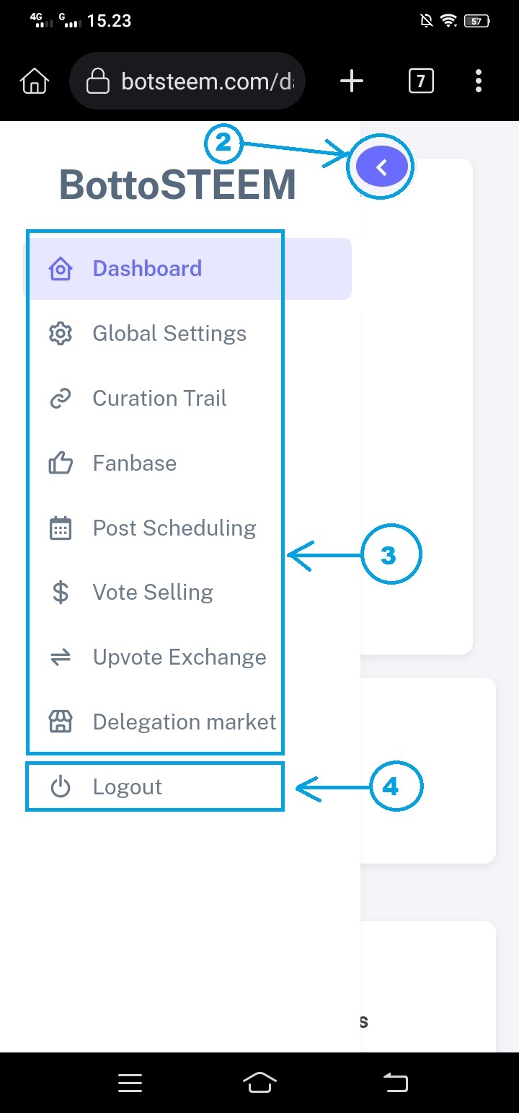Open the browser three-dot overflow menu

(479, 81)
